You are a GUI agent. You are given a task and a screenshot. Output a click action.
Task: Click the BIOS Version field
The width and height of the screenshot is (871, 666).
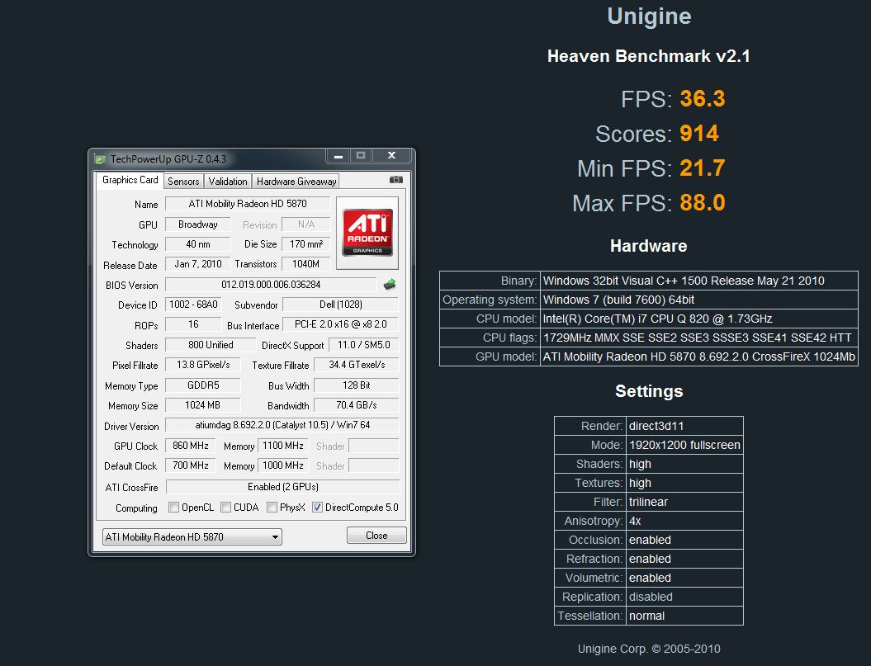(x=271, y=285)
